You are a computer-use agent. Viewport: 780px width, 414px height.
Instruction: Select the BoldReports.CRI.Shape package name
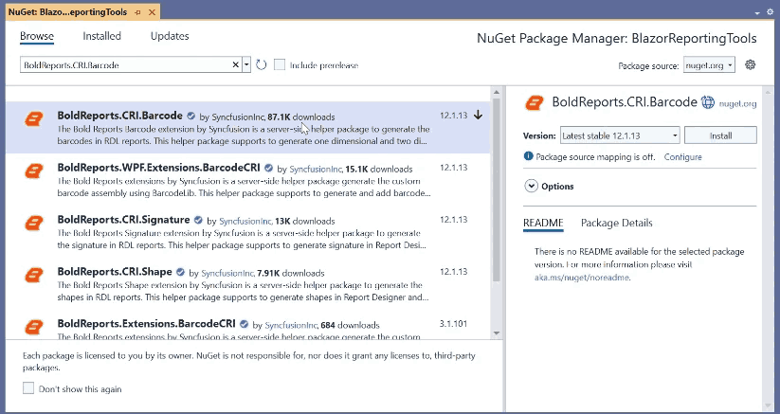115,271
